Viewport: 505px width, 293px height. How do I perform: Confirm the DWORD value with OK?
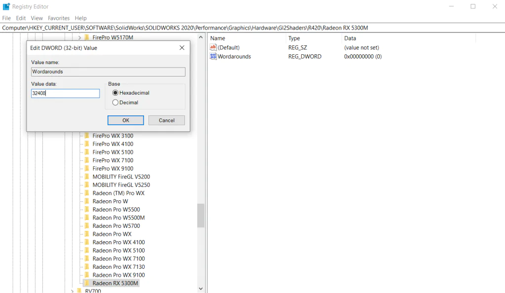[126, 120]
